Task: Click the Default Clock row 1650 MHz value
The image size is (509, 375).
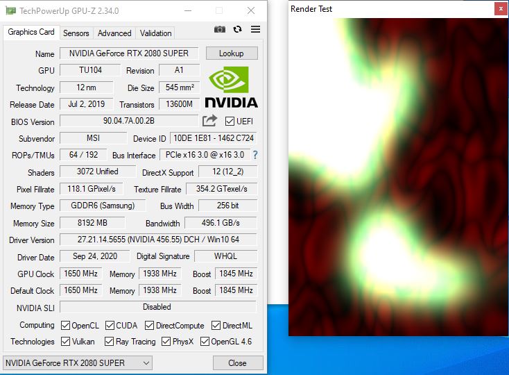Action: coord(81,290)
